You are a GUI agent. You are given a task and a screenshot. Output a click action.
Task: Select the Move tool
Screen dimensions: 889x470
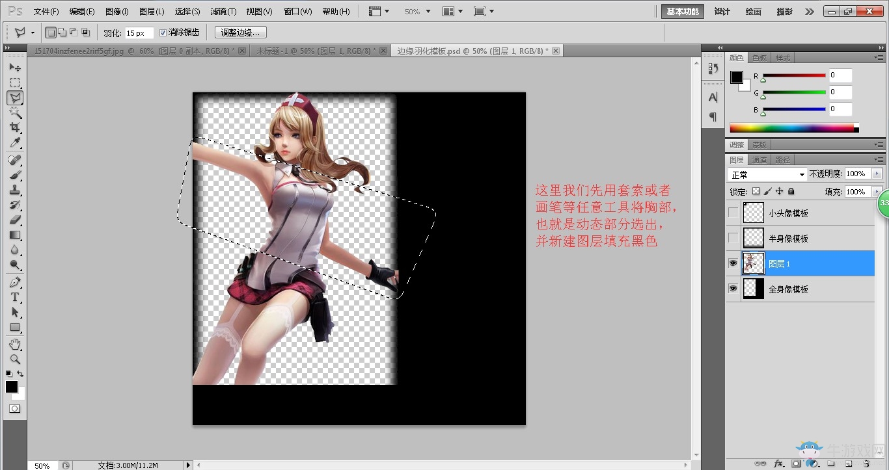coord(15,67)
